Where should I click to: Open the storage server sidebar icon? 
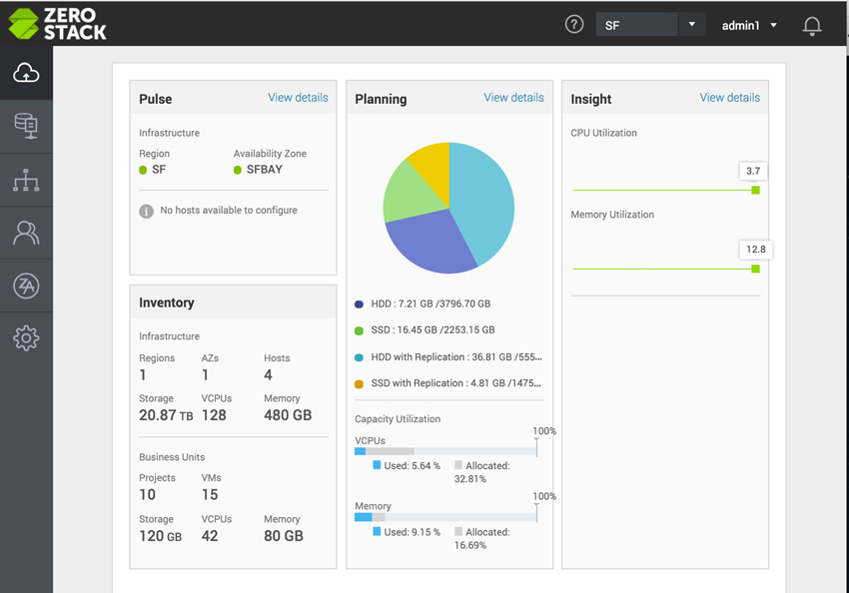[x=26, y=126]
